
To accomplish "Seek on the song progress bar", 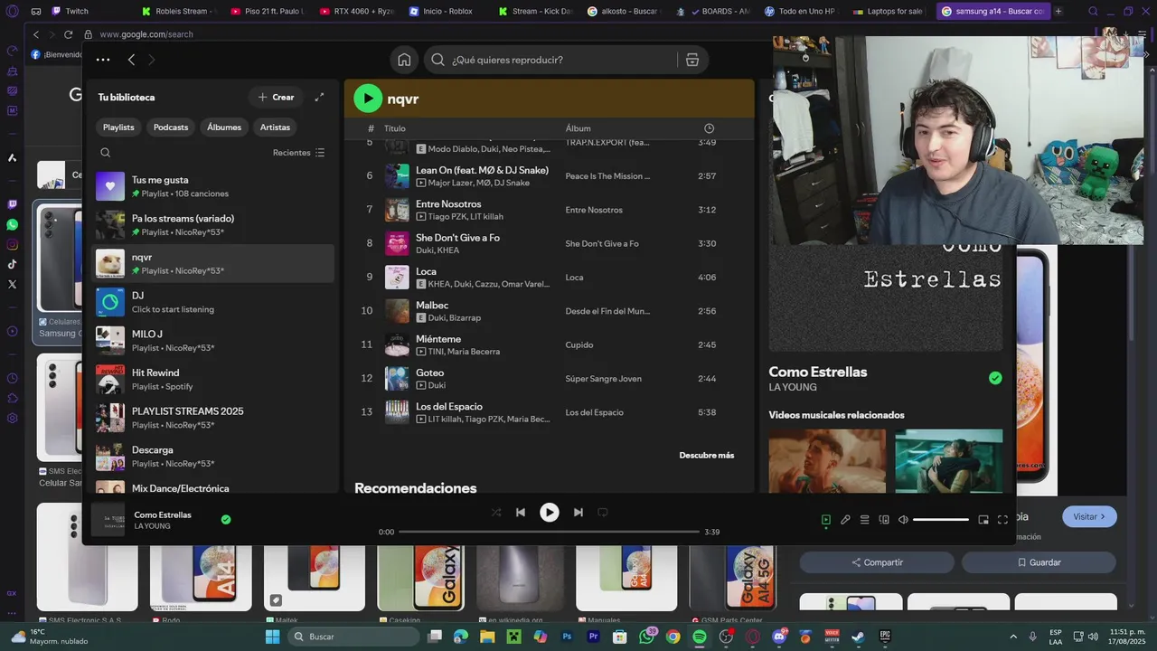I will pos(550,532).
